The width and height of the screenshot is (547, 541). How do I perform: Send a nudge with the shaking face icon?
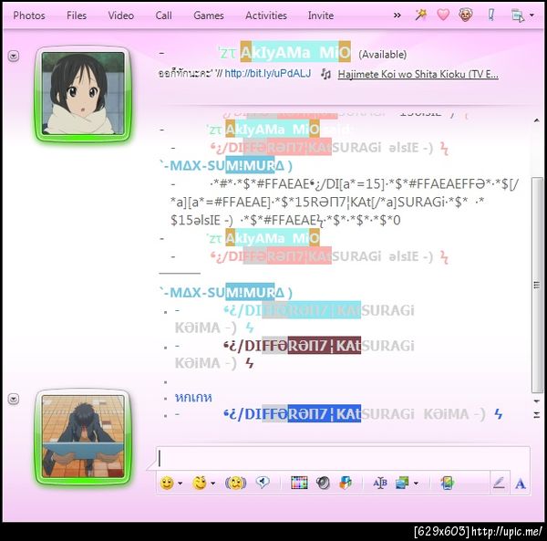236,483
